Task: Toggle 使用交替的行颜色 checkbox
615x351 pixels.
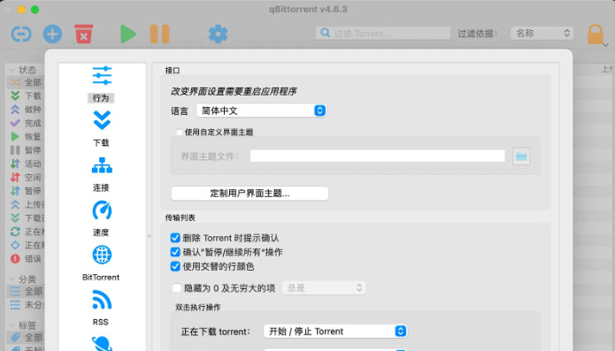Action: [175, 266]
